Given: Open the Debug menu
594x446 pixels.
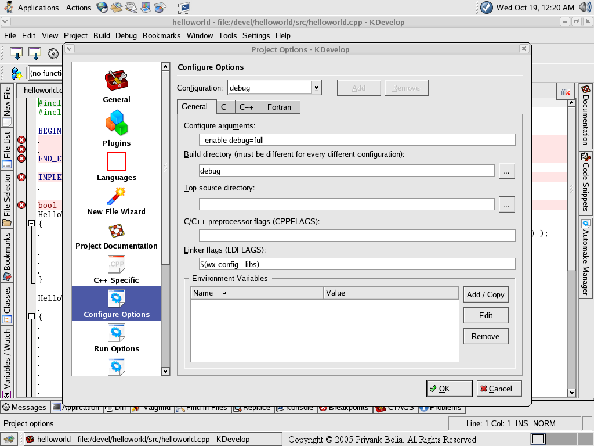Looking at the screenshot, I should coord(126,35).
